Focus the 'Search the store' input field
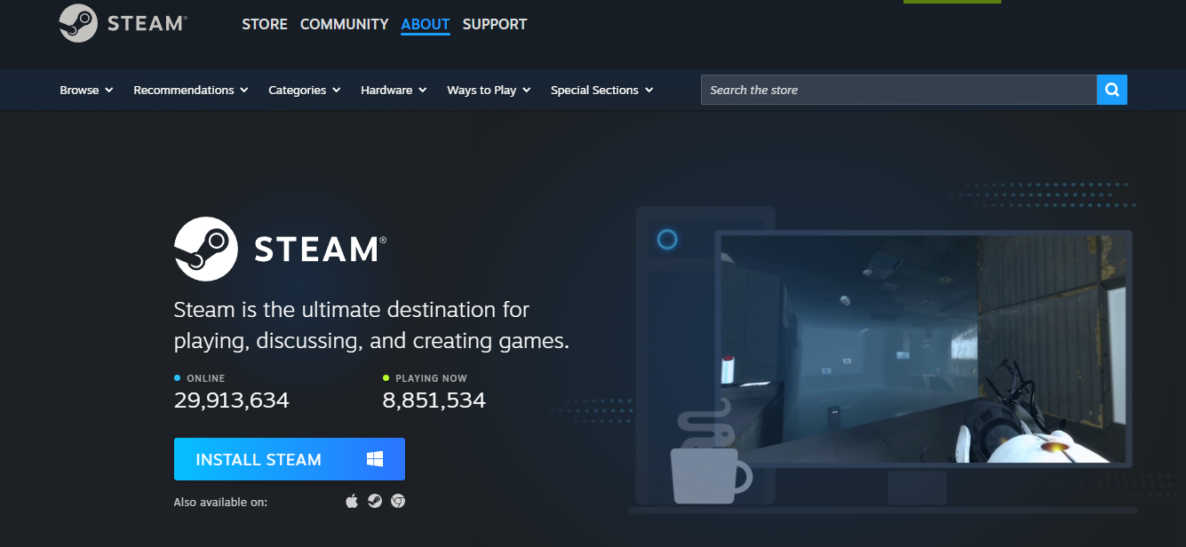Image resolution: width=1186 pixels, height=547 pixels. (897, 90)
